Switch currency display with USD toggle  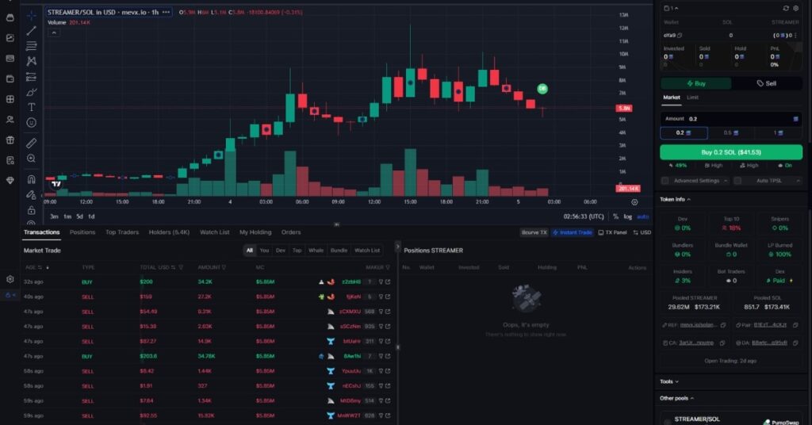tap(642, 232)
